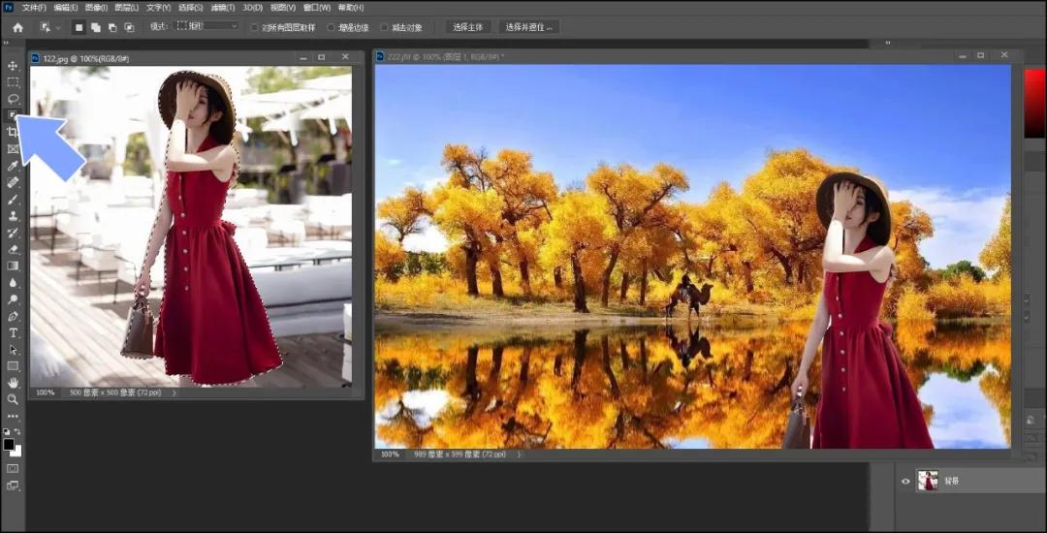This screenshot has width=1047, height=533.
Task: Select the Crop tool
Action: [x=13, y=132]
